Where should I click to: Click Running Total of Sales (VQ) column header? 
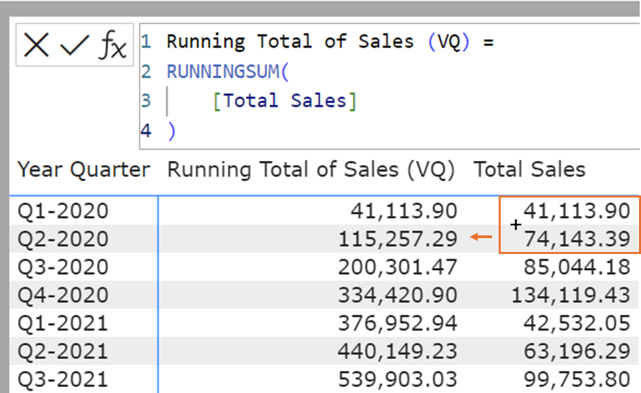(x=311, y=170)
